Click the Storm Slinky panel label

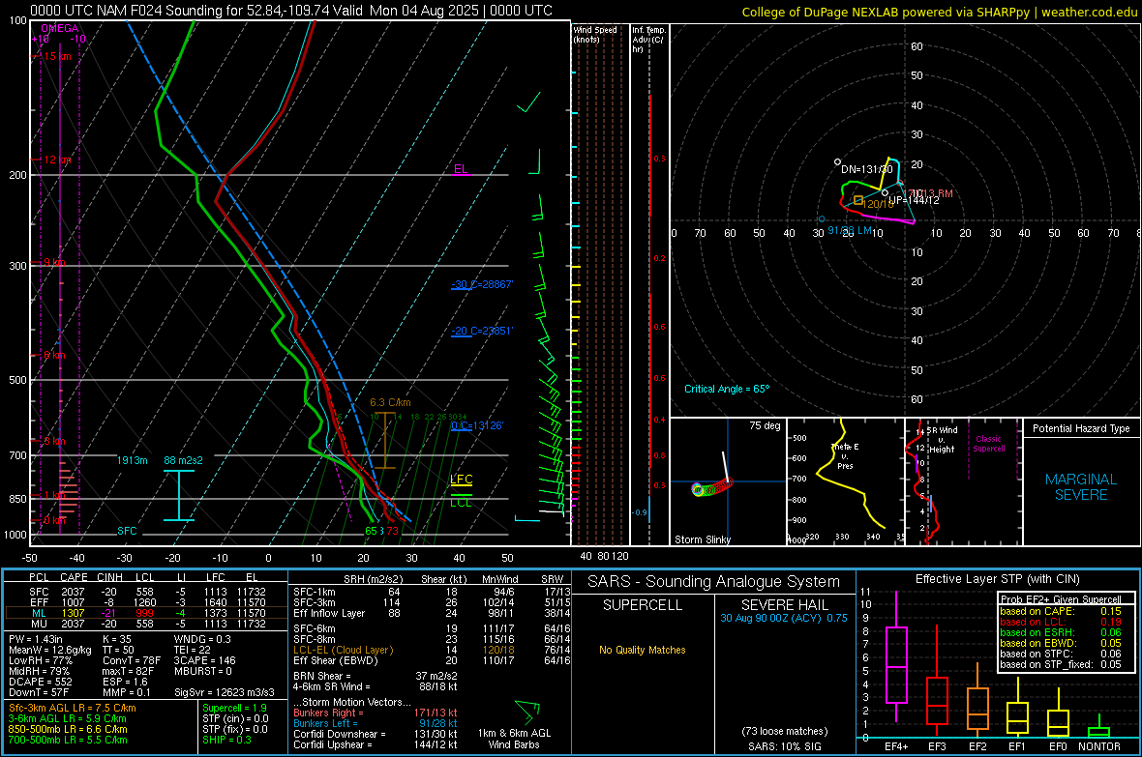(x=703, y=539)
